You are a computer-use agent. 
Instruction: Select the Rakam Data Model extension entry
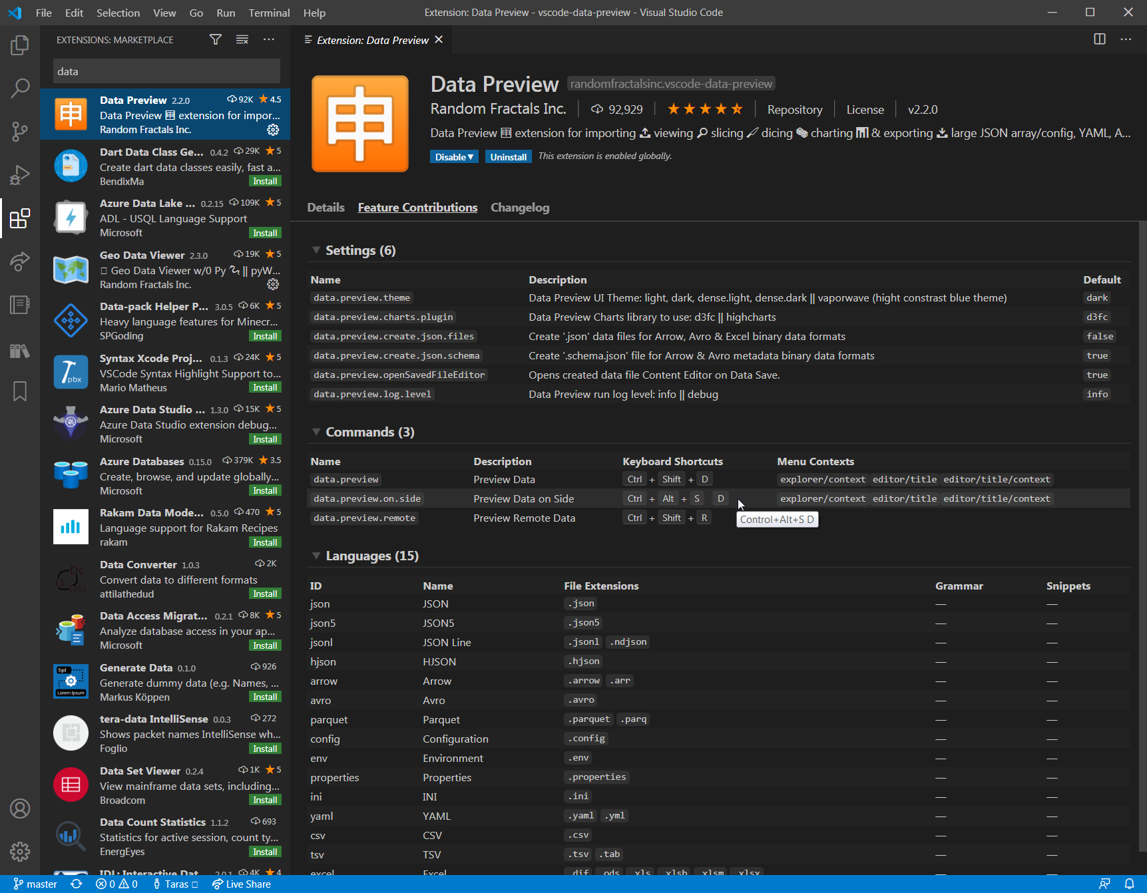pyautogui.click(x=165, y=527)
